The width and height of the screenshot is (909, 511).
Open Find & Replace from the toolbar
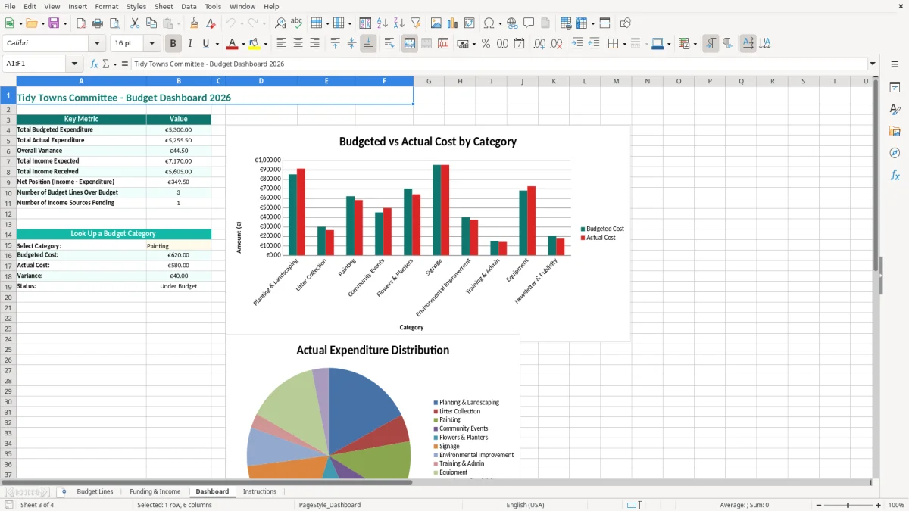[280, 23]
